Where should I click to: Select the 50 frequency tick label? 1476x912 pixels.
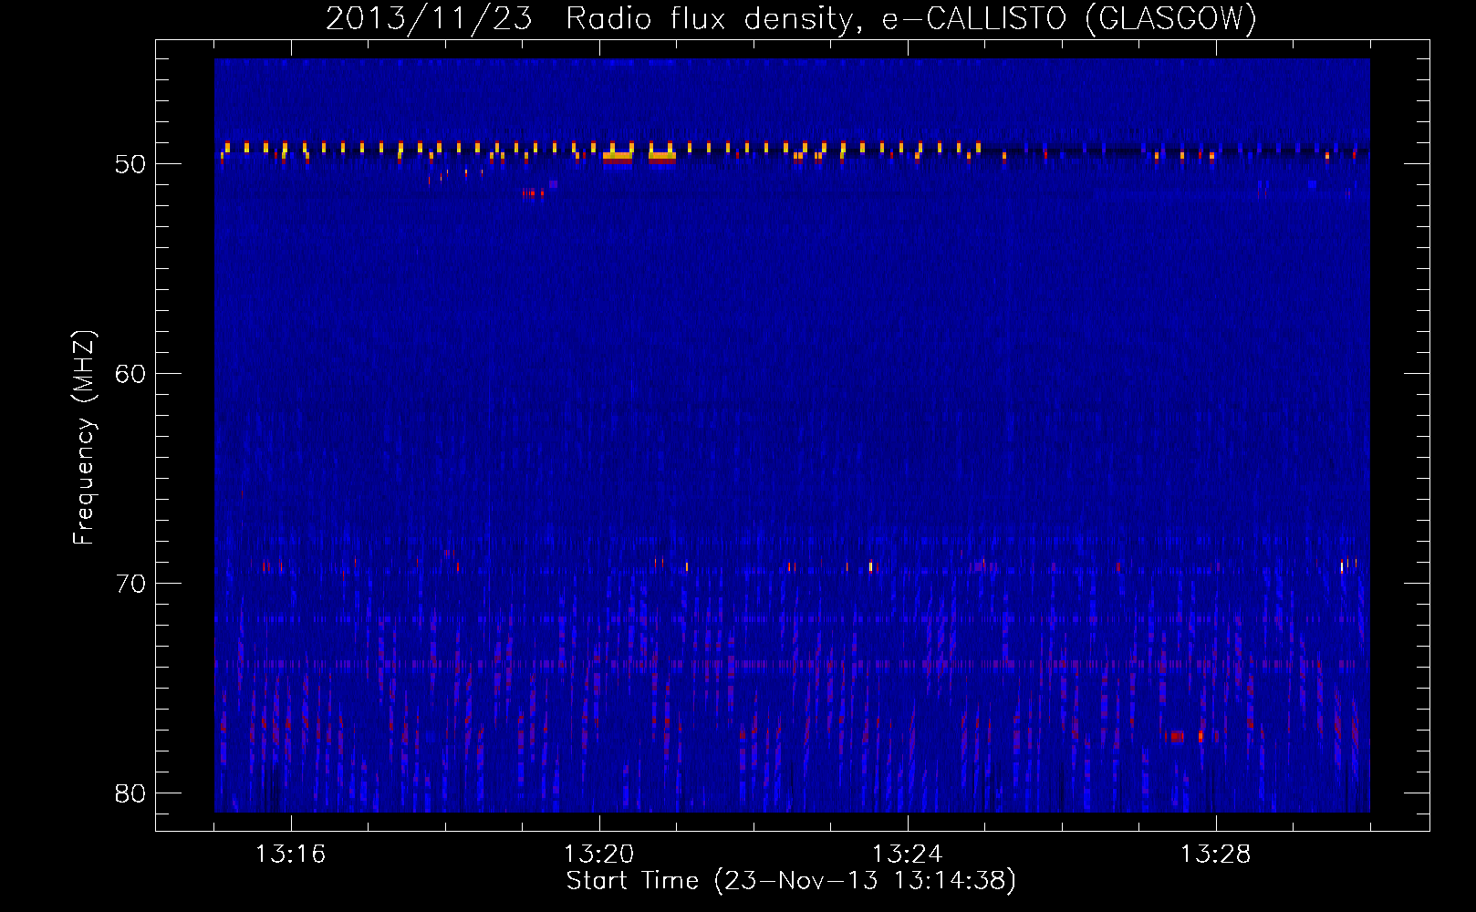(130, 164)
